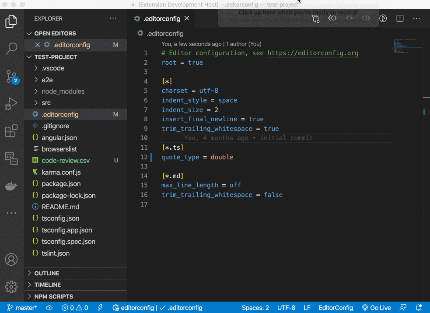Open the Run and Debug view
Image resolution: width=430 pixels, height=313 pixels.
(x=11, y=104)
